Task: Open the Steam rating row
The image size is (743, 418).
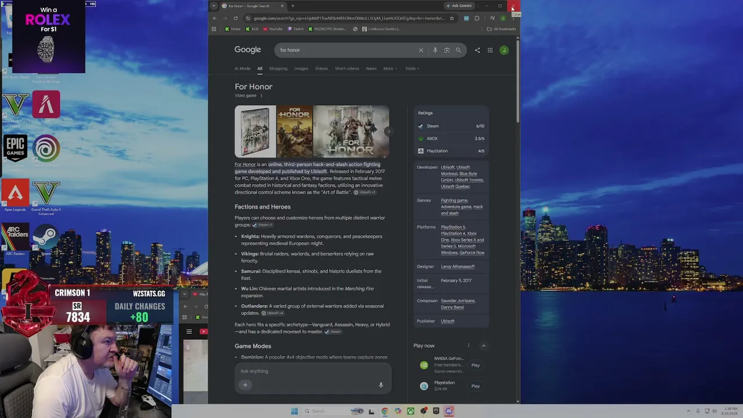Action: (451, 126)
